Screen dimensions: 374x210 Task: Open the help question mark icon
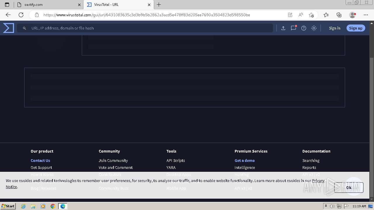[x=304, y=28]
